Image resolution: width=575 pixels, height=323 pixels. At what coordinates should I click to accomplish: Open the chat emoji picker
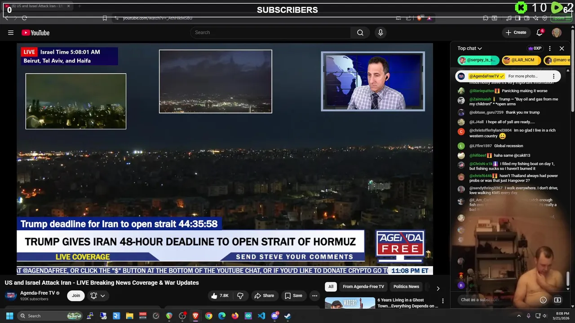(543, 300)
